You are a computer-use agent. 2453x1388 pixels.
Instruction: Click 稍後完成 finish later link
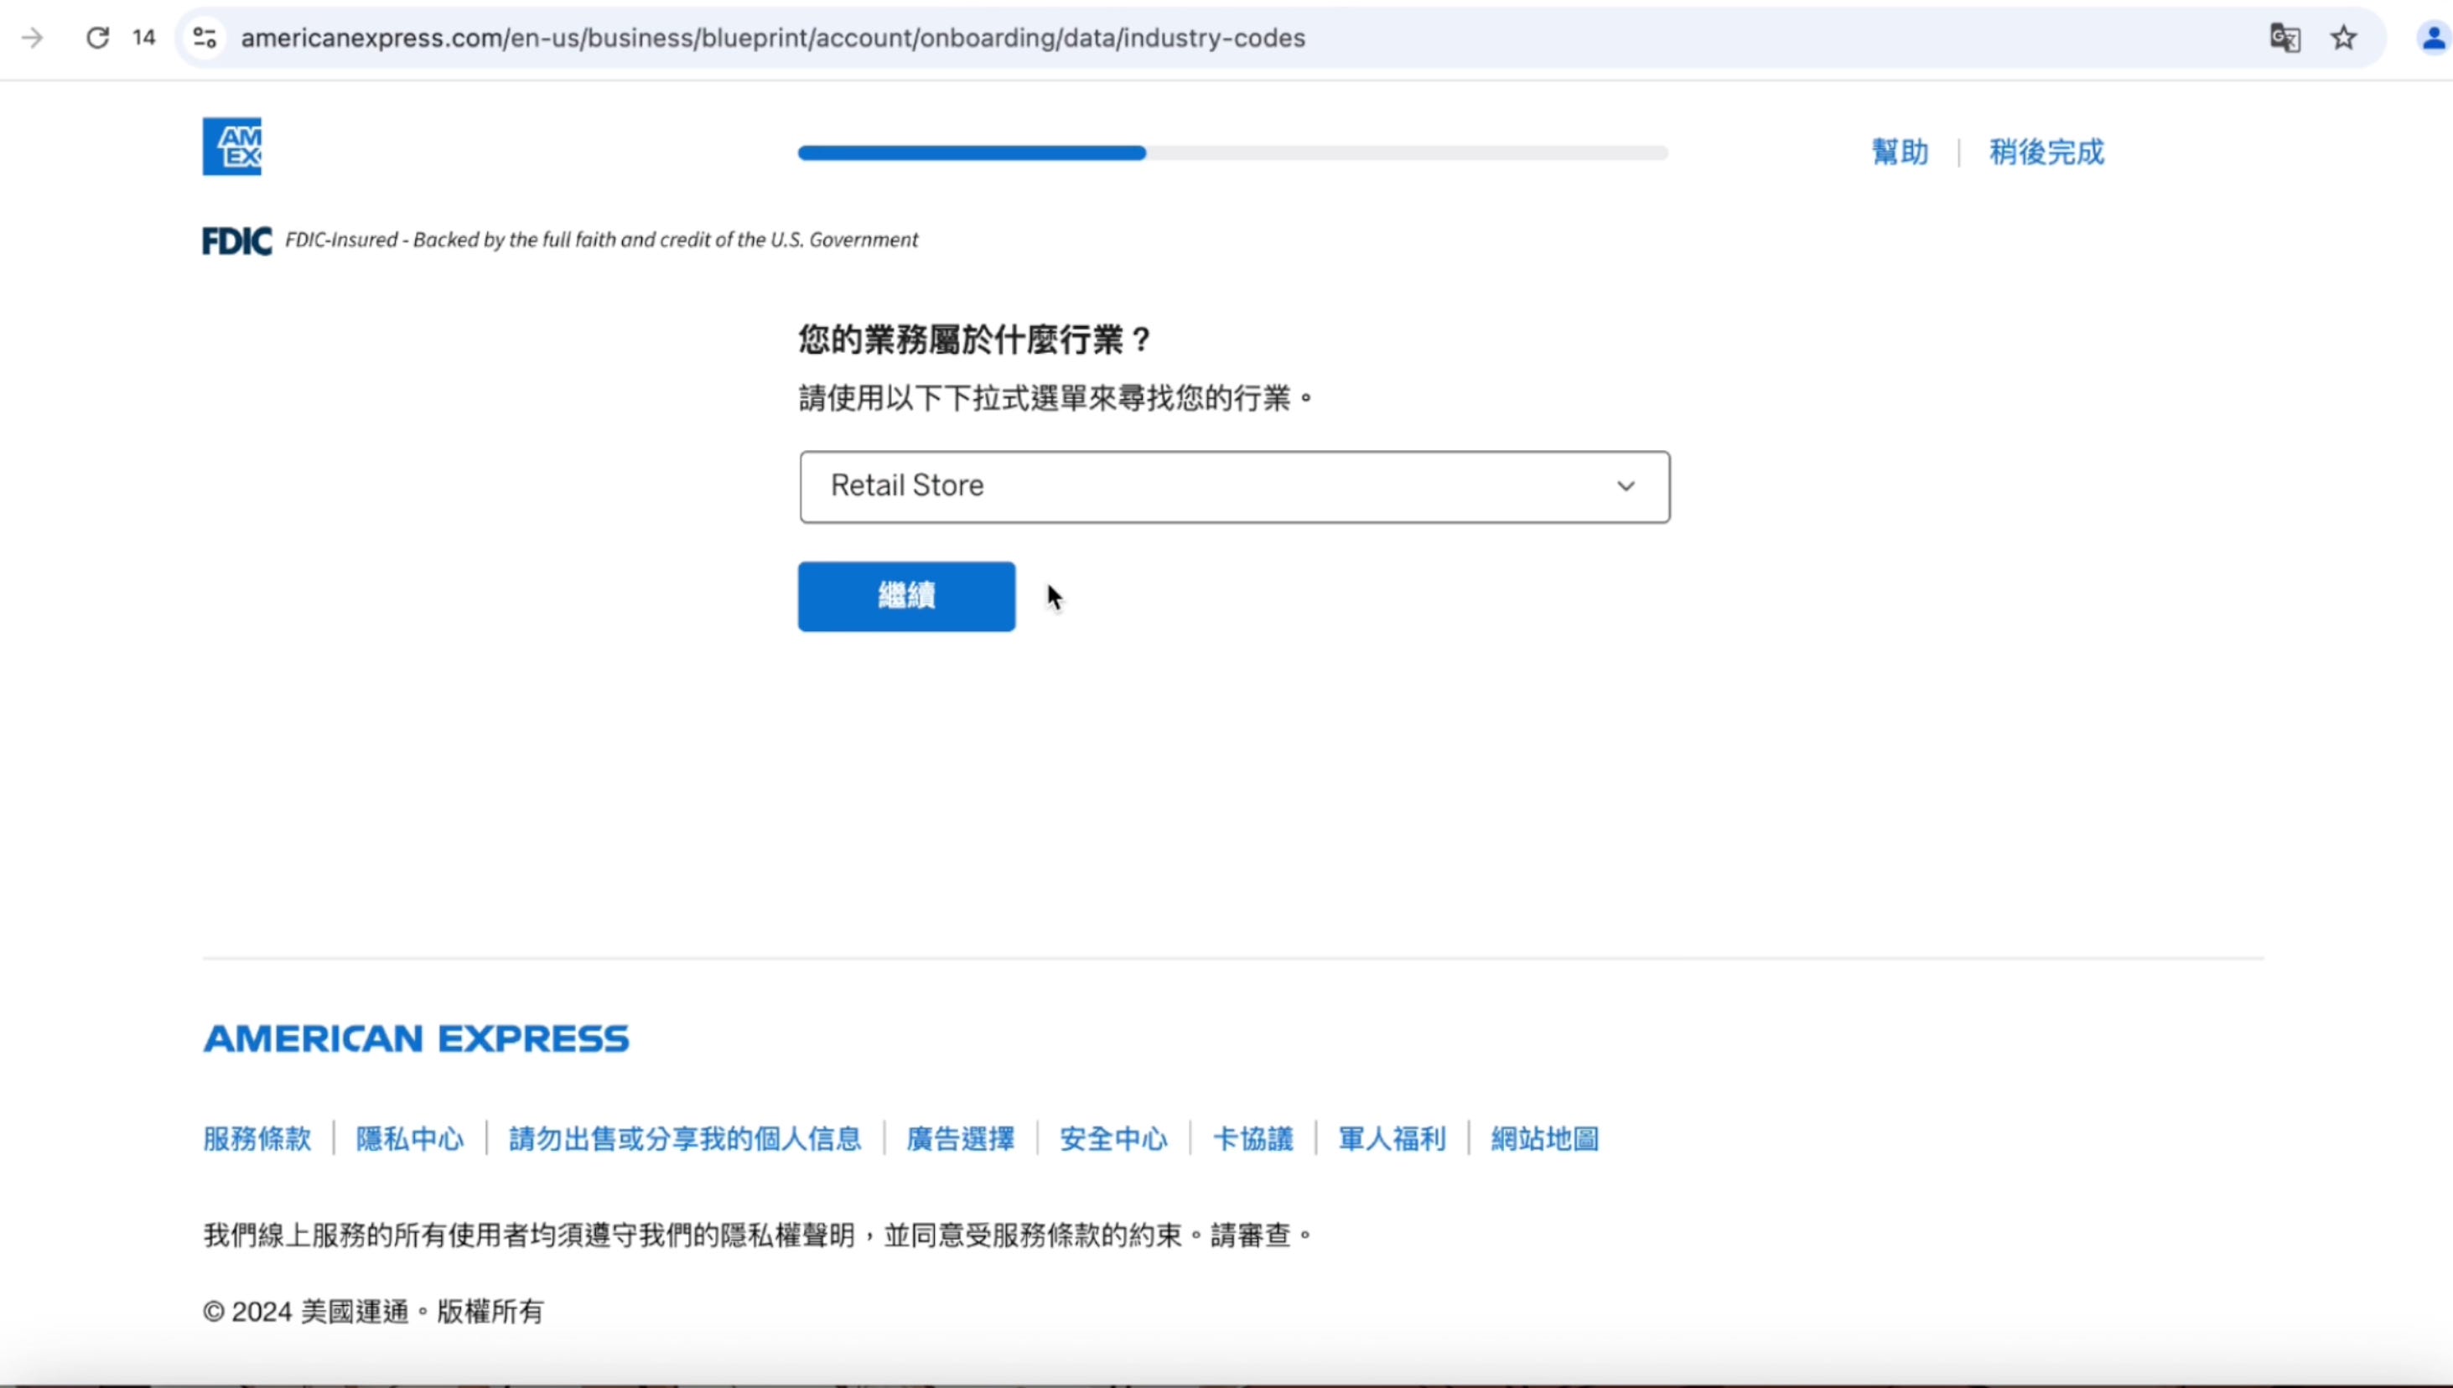tap(2046, 153)
